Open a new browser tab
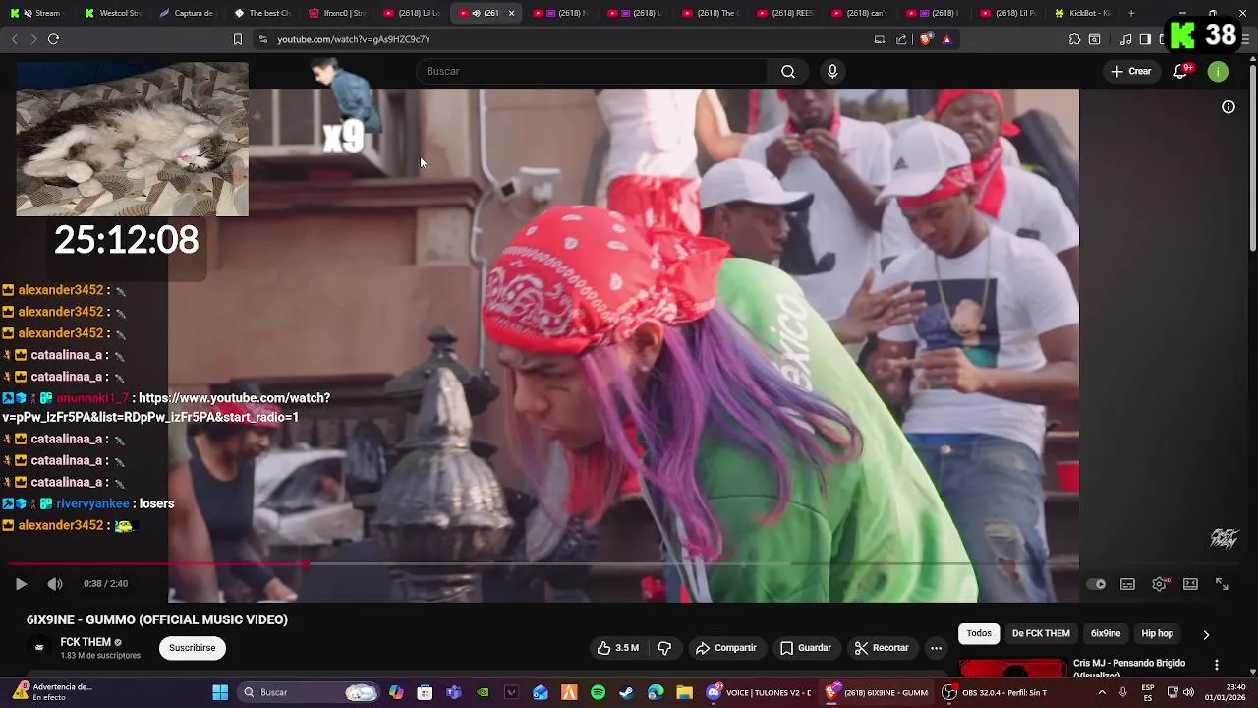Screen dimensions: 1258x708 tap(1131, 13)
